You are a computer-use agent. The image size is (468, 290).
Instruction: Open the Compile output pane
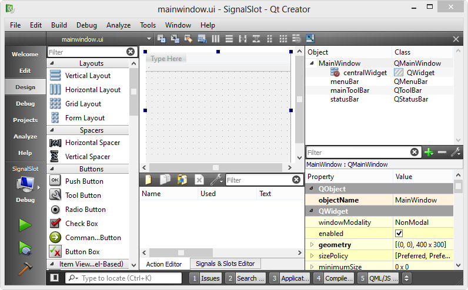[x=335, y=278]
